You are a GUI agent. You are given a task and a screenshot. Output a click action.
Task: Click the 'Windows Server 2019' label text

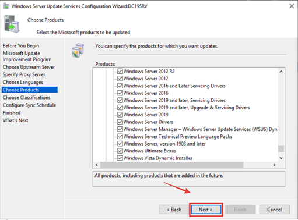(146, 115)
